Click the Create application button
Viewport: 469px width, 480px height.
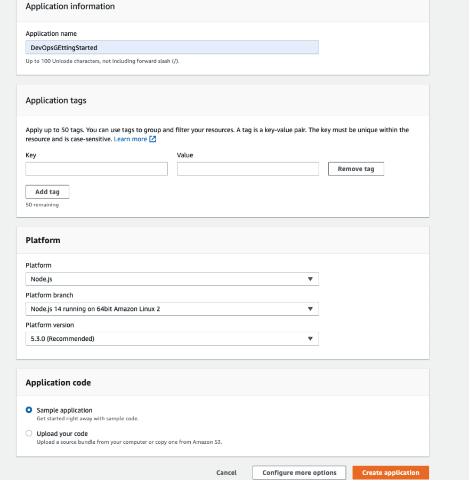(391, 473)
